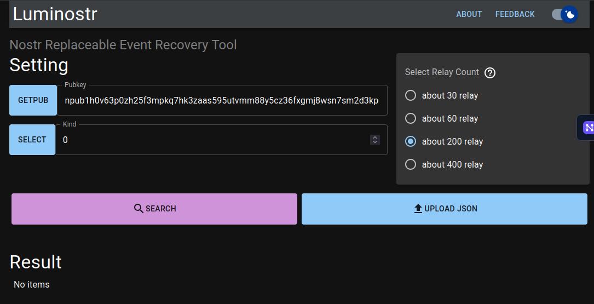This screenshot has height=304, width=594.
Task: Select the about 60 relay option
Action: 410,119
